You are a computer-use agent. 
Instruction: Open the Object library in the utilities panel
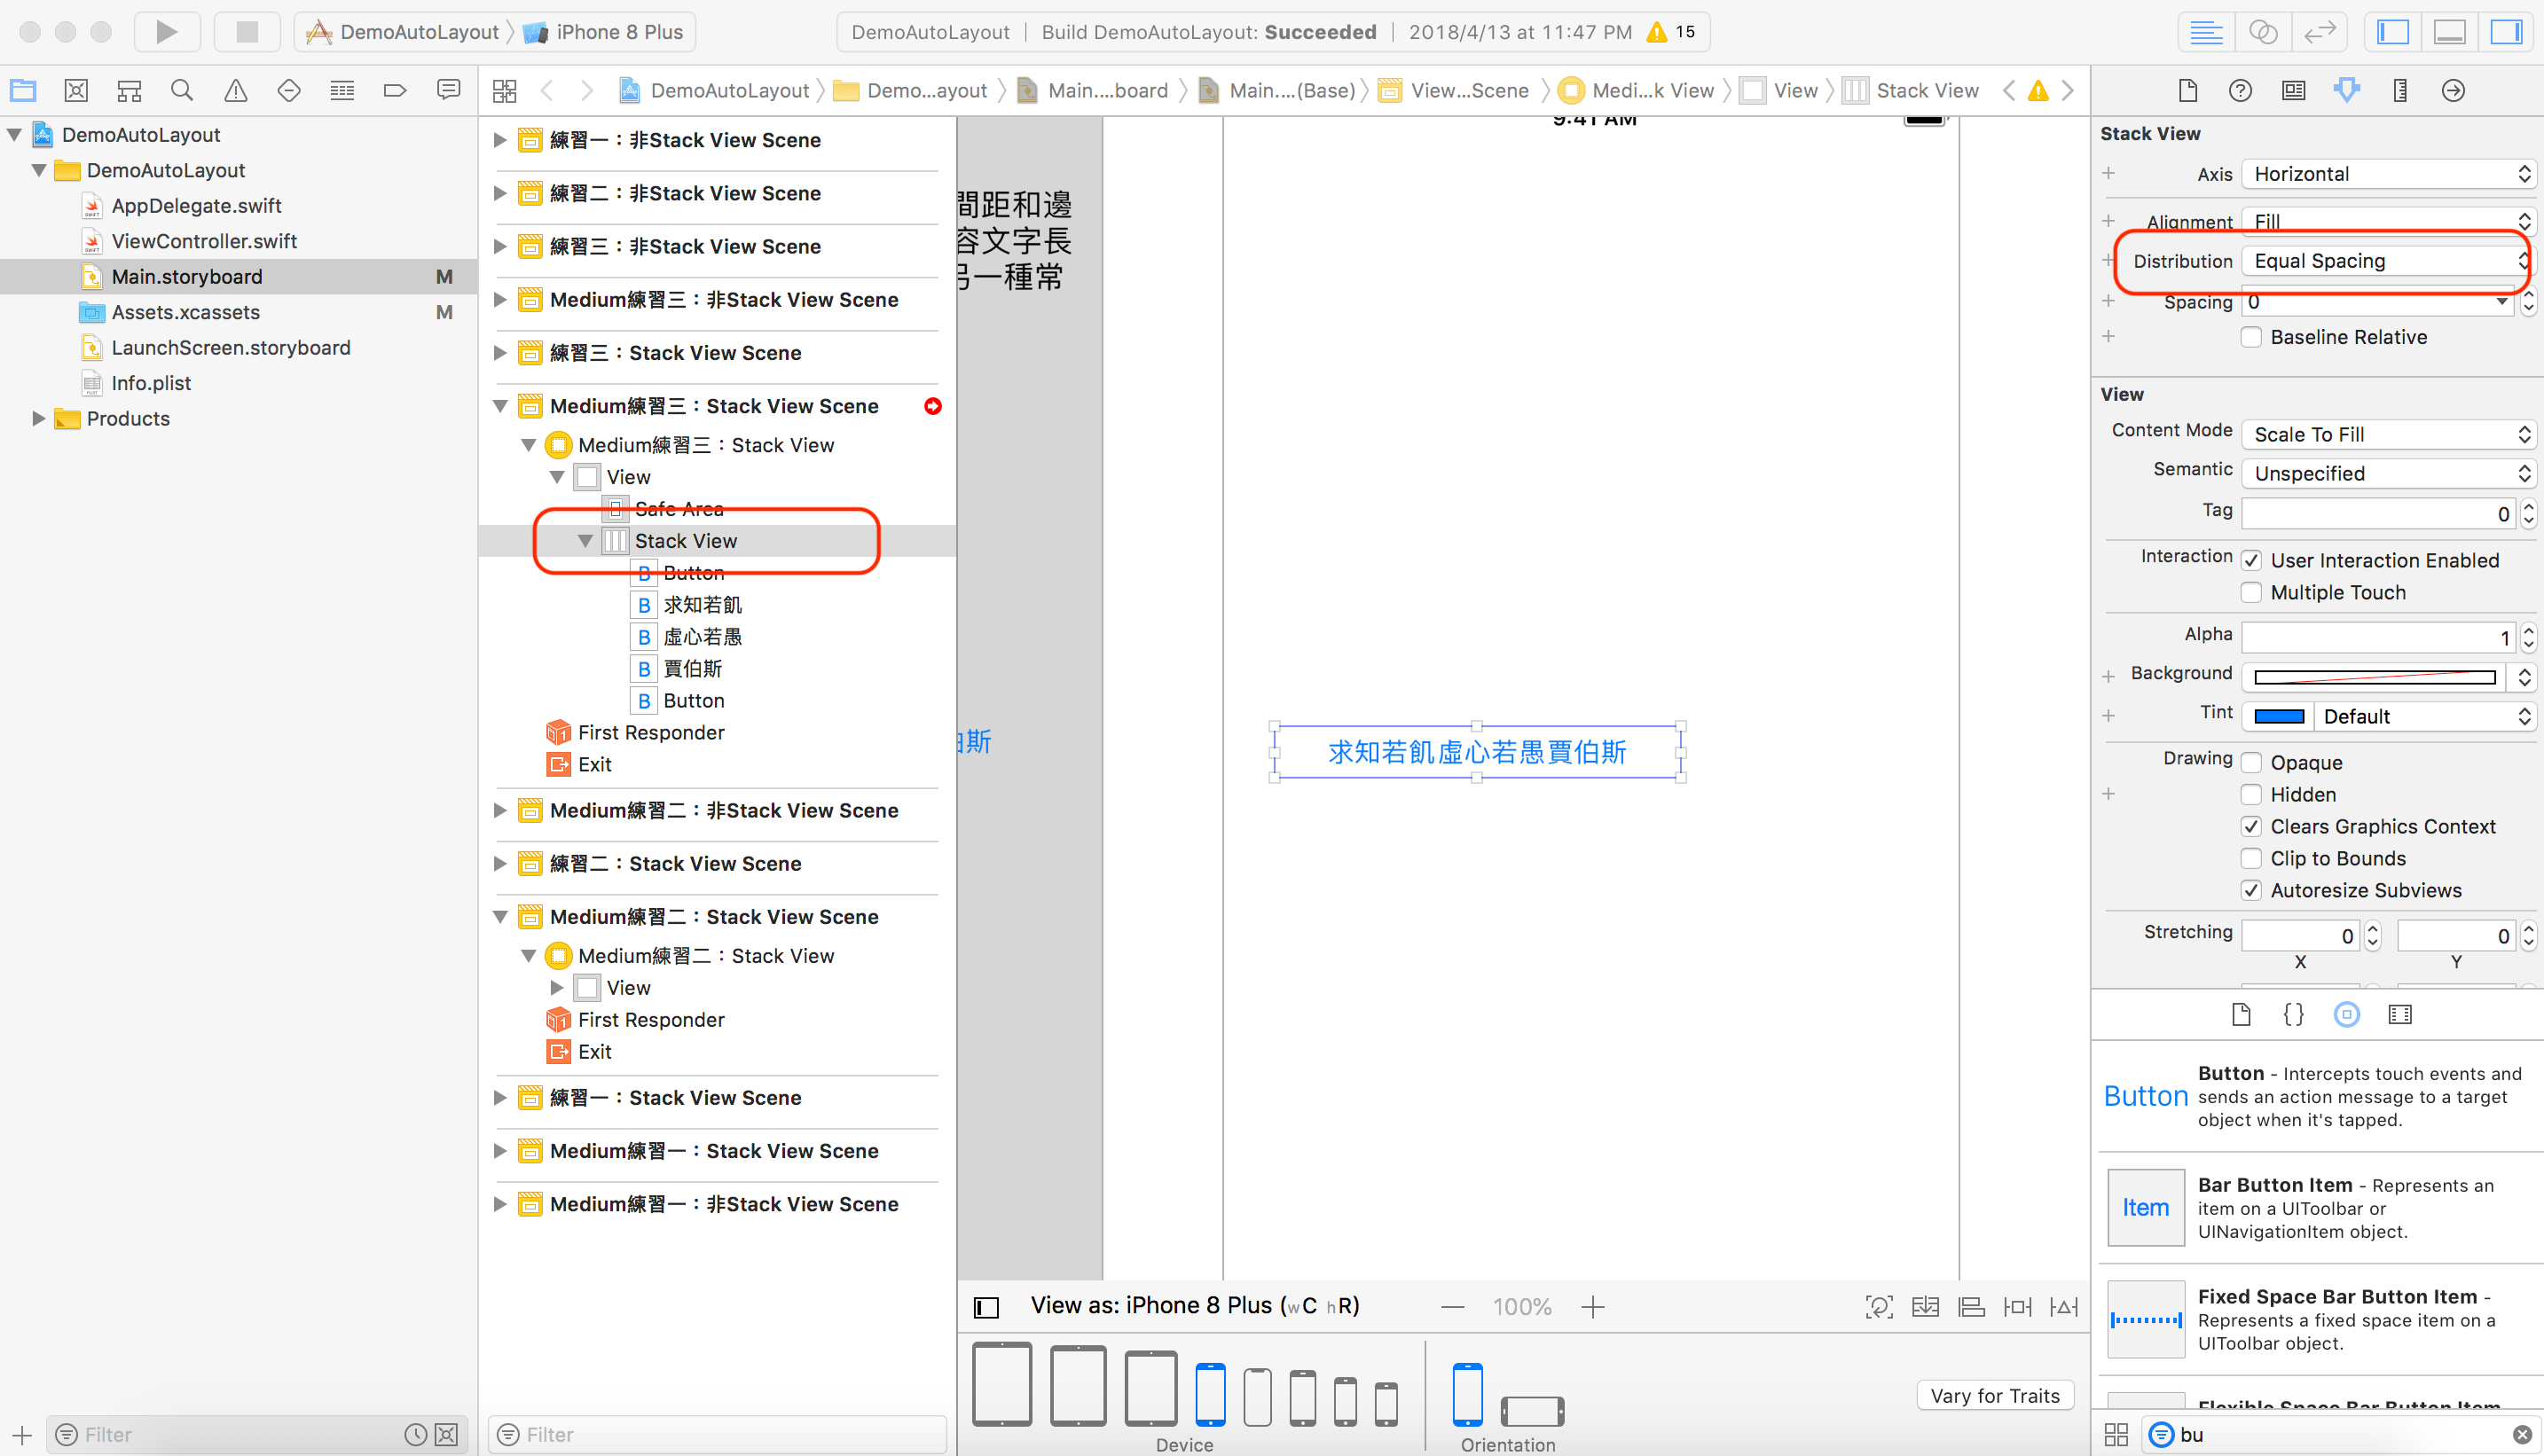[x=2347, y=1014]
